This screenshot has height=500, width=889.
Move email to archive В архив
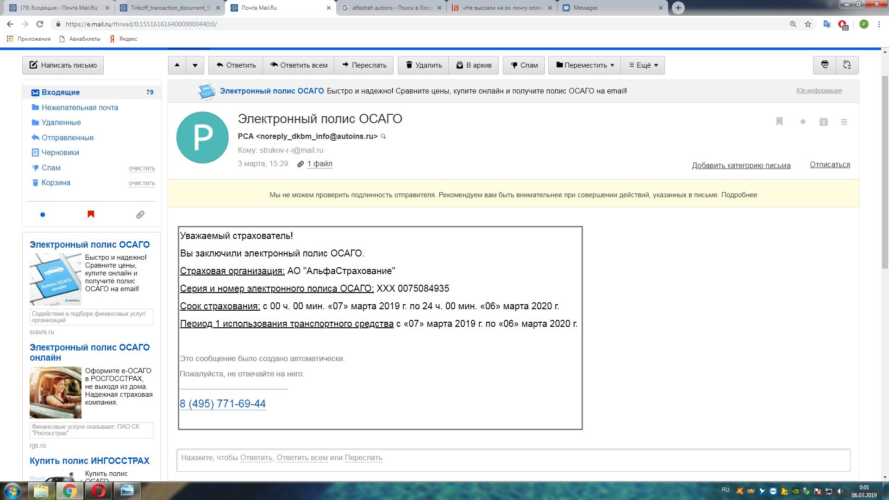point(474,65)
